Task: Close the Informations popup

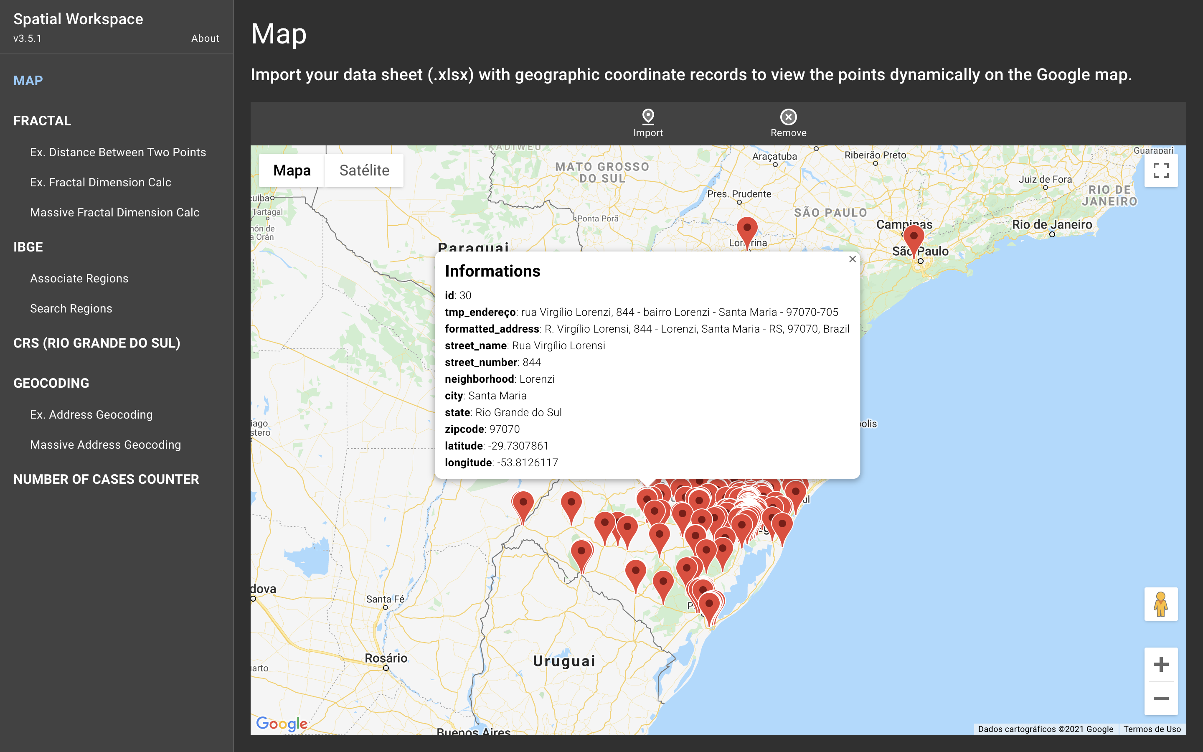Action: [x=852, y=259]
